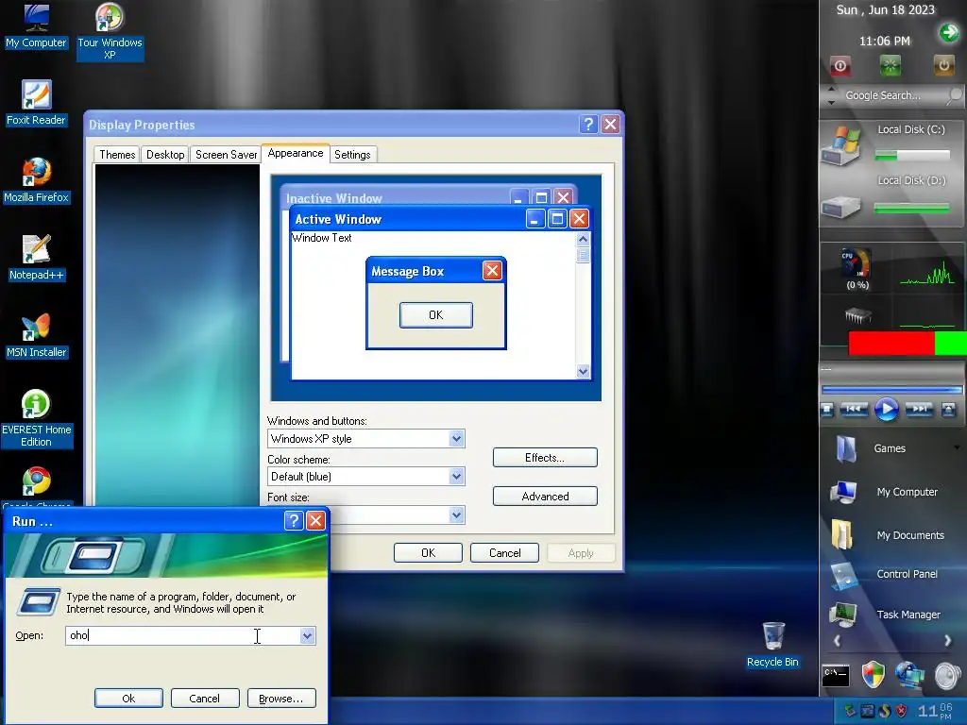Click Ok in the Run dialog
This screenshot has width=967, height=725.
128,699
